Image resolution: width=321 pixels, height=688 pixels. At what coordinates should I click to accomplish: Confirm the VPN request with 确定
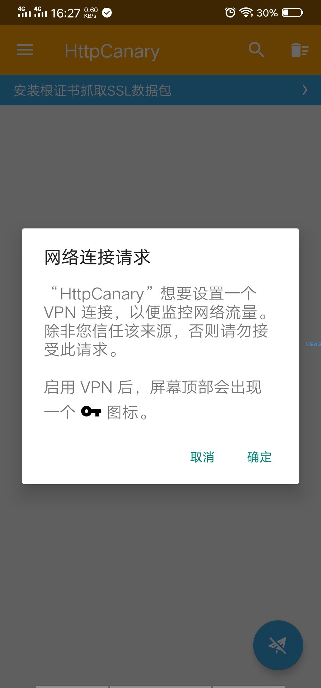coord(259,457)
